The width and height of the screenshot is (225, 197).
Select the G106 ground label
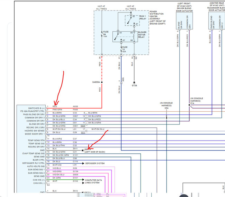[134, 85]
